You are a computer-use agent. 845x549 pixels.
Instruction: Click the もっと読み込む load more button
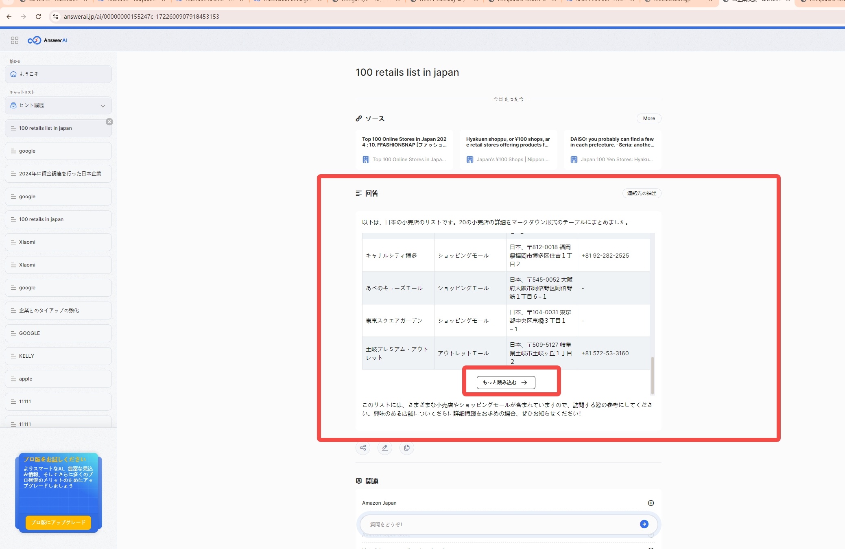[506, 383]
